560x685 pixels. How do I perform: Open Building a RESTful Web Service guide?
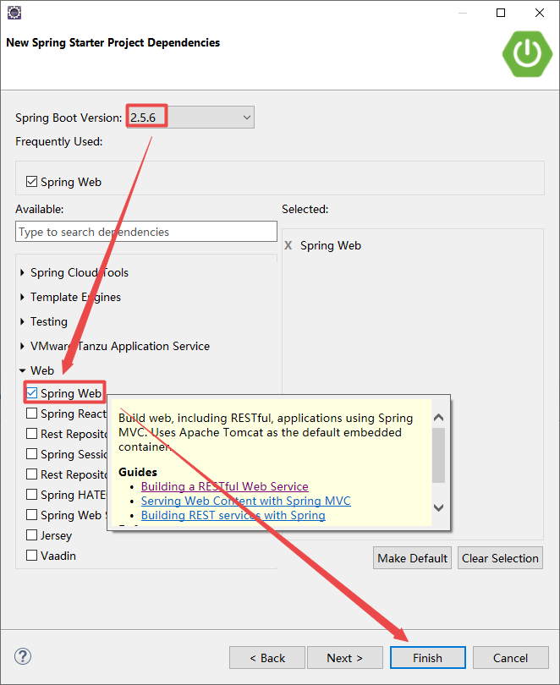coord(224,486)
